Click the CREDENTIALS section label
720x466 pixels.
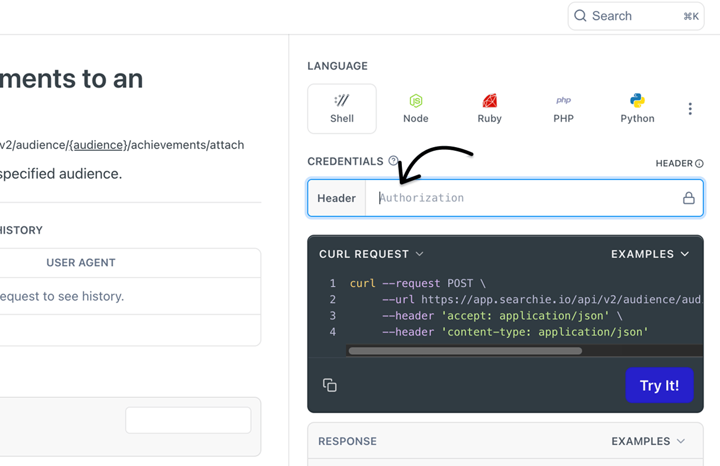click(345, 162)
